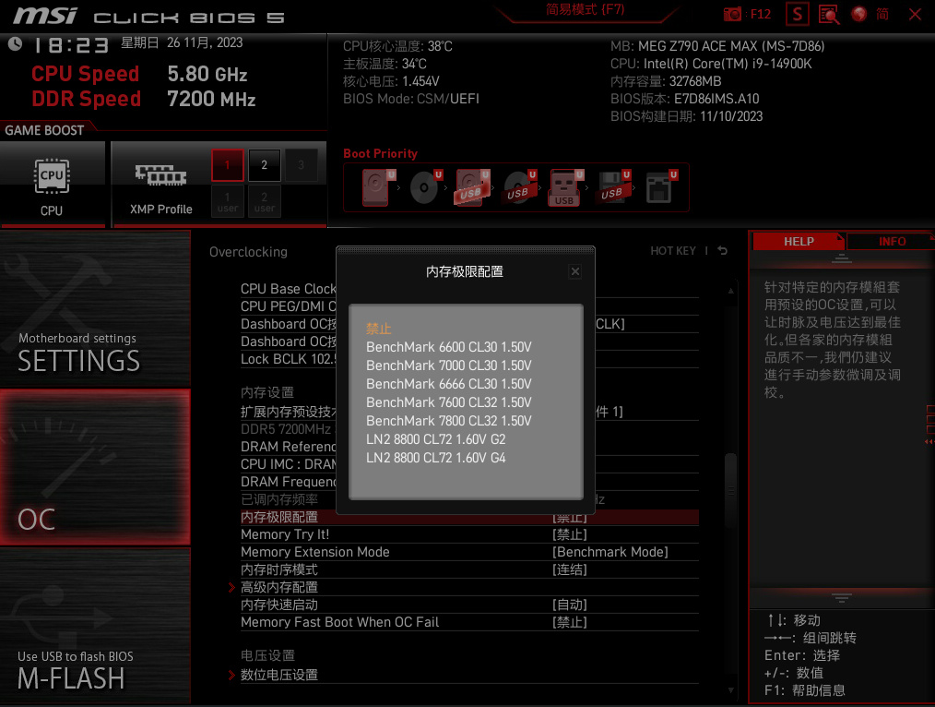This screenshot has height=707, width=935.
Task: Select the Memory Try It! row
Action: tap(469, 534)
